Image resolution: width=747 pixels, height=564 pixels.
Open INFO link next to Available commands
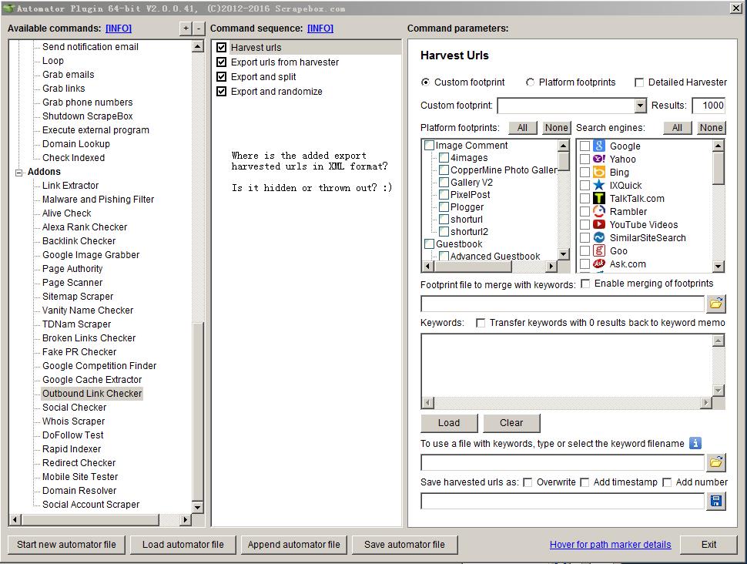[119, 29]
